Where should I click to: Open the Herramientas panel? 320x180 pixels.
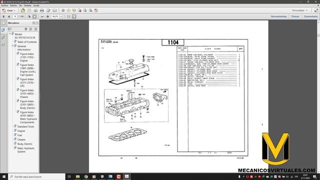coord(278,16)
